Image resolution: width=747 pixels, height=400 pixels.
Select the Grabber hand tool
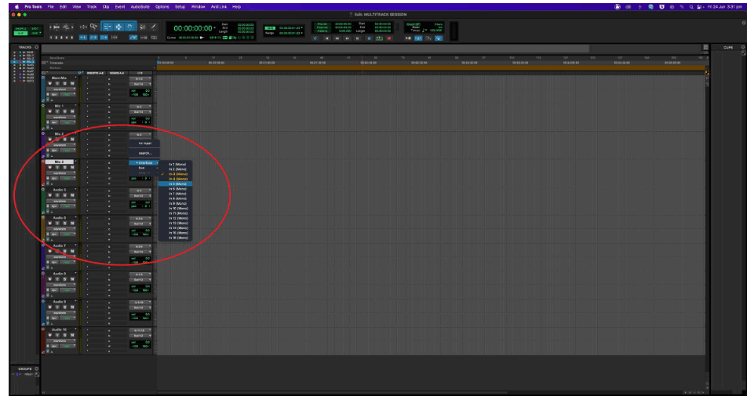click(x=130, y=26)
